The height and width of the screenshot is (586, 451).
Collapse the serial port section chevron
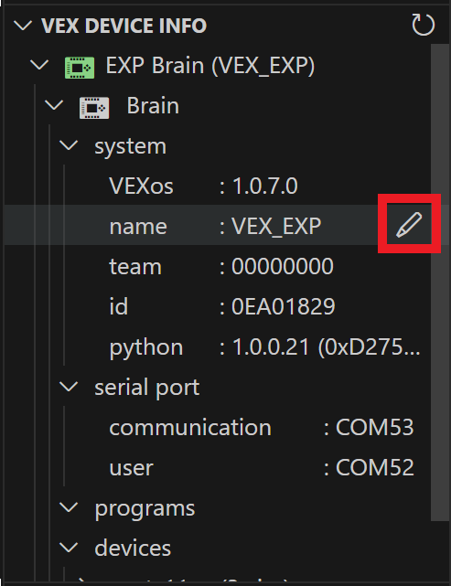click(69, 387)
